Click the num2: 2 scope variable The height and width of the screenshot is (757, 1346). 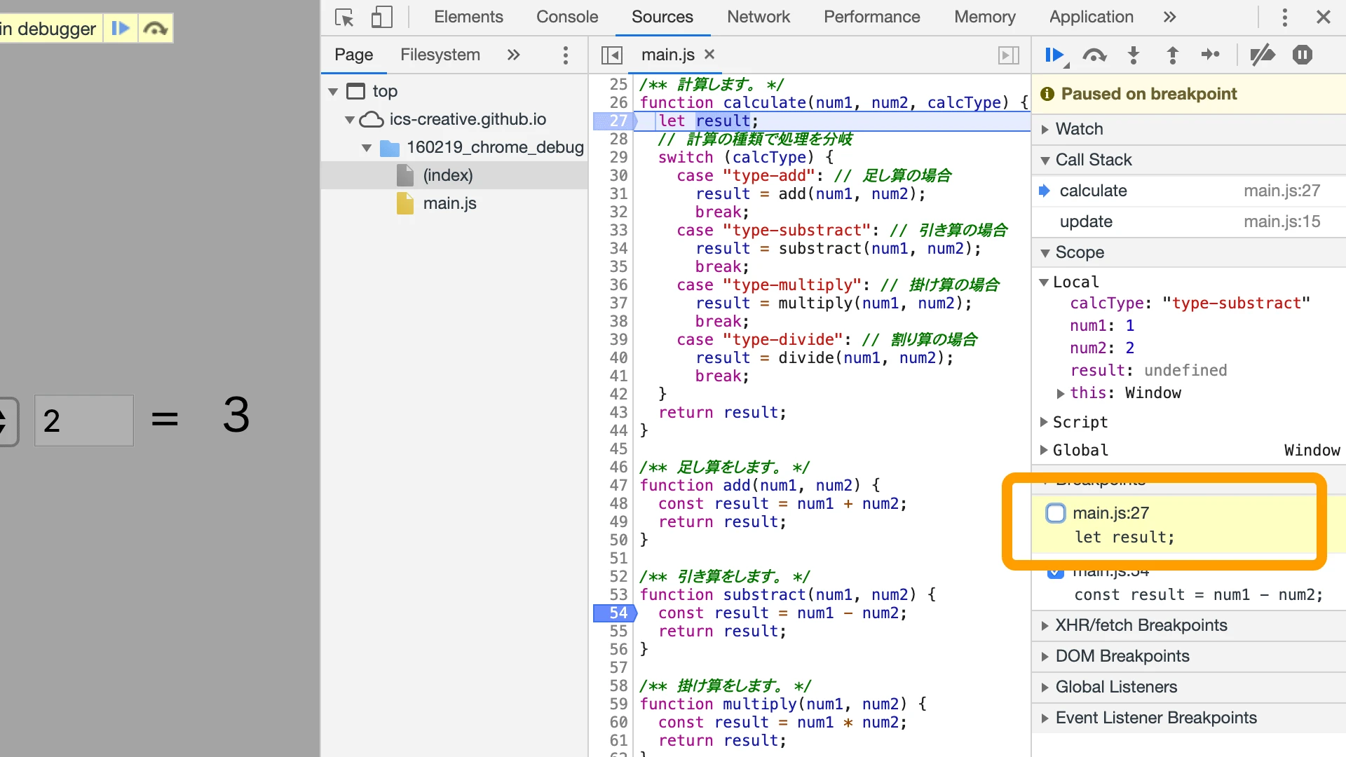click(x=1101, y=348)
